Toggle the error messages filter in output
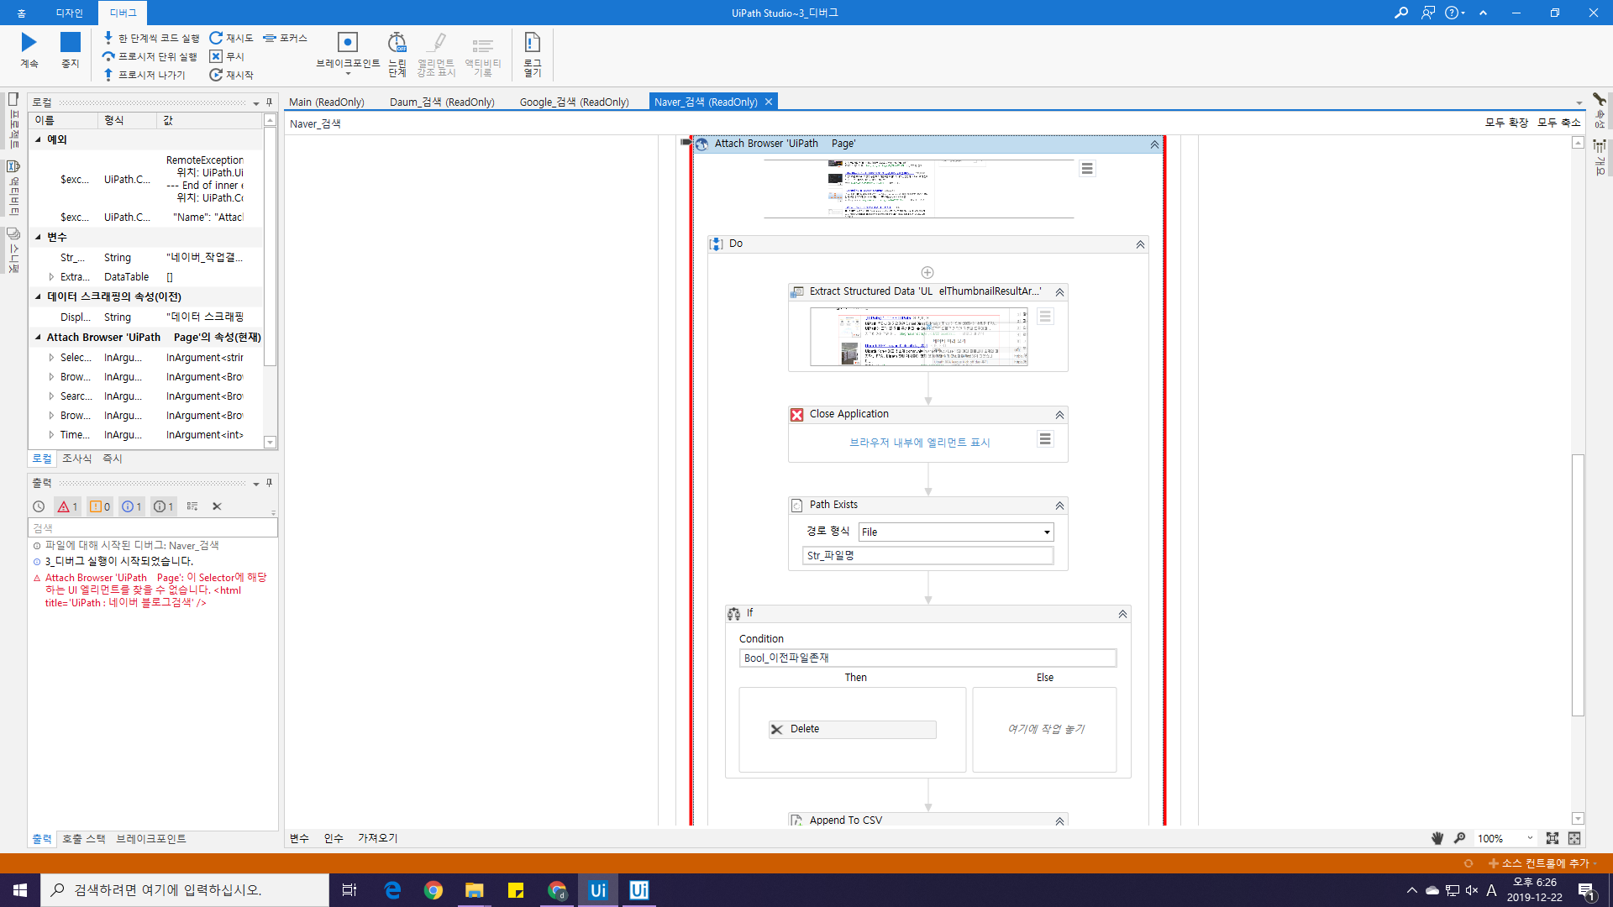Image resolution: width=1613 pixels, height=907 pixels. click(67, 506)
